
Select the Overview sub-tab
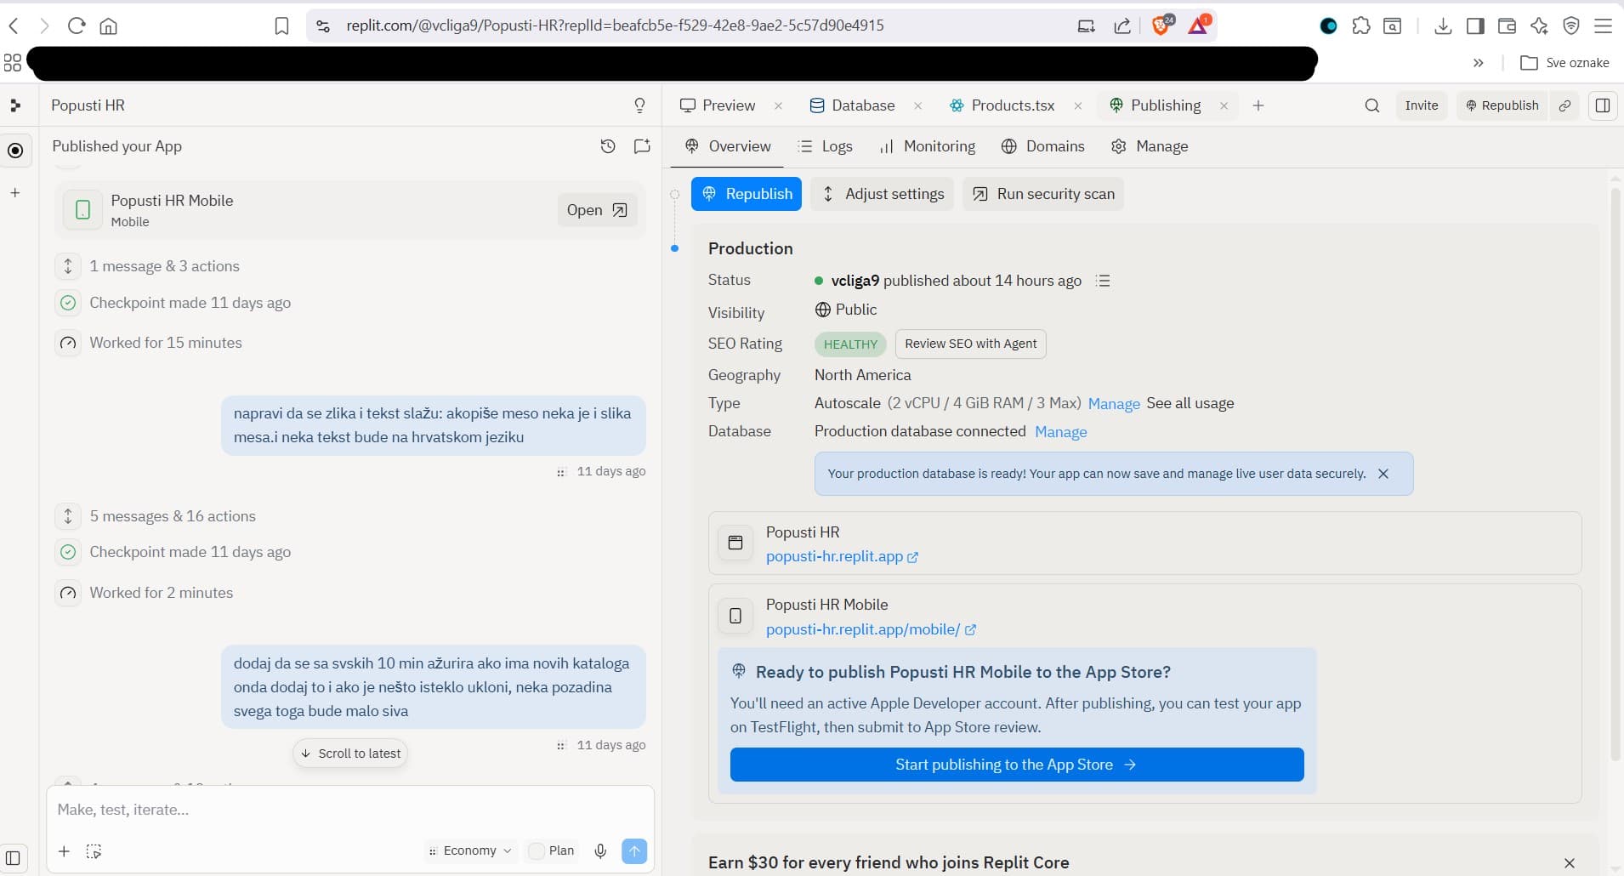point(729,146)
